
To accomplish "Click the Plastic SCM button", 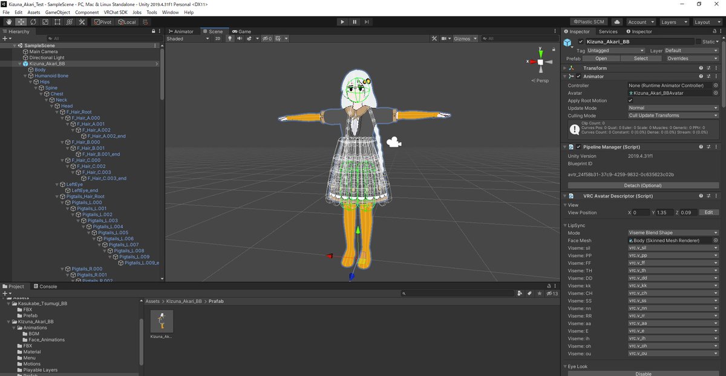I will (589, 22).
